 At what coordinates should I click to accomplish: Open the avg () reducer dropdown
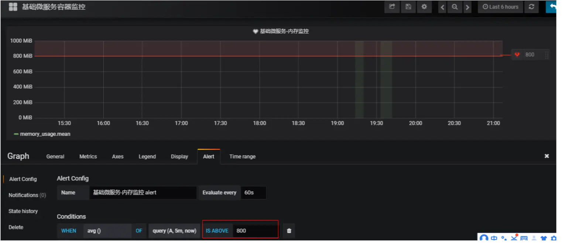[107, 230]
